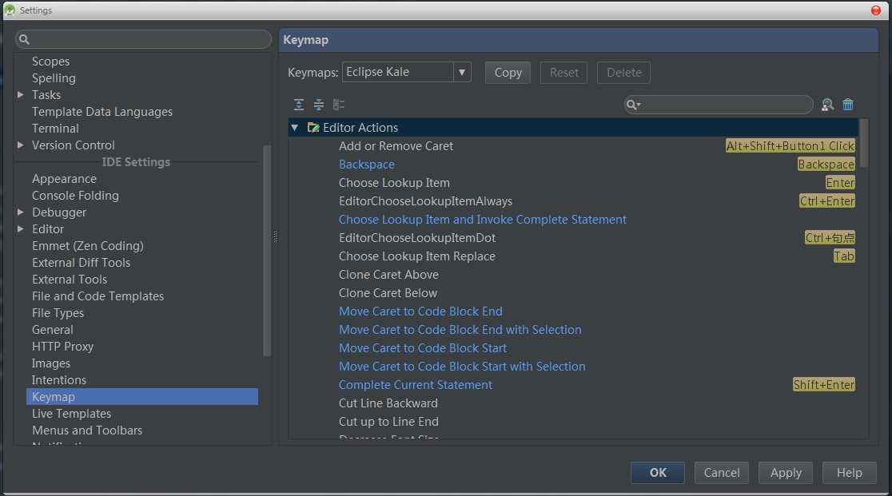Select the Choose Lookup Item Replace action
Screen dimensions: 892x496
tap(416, 256)
